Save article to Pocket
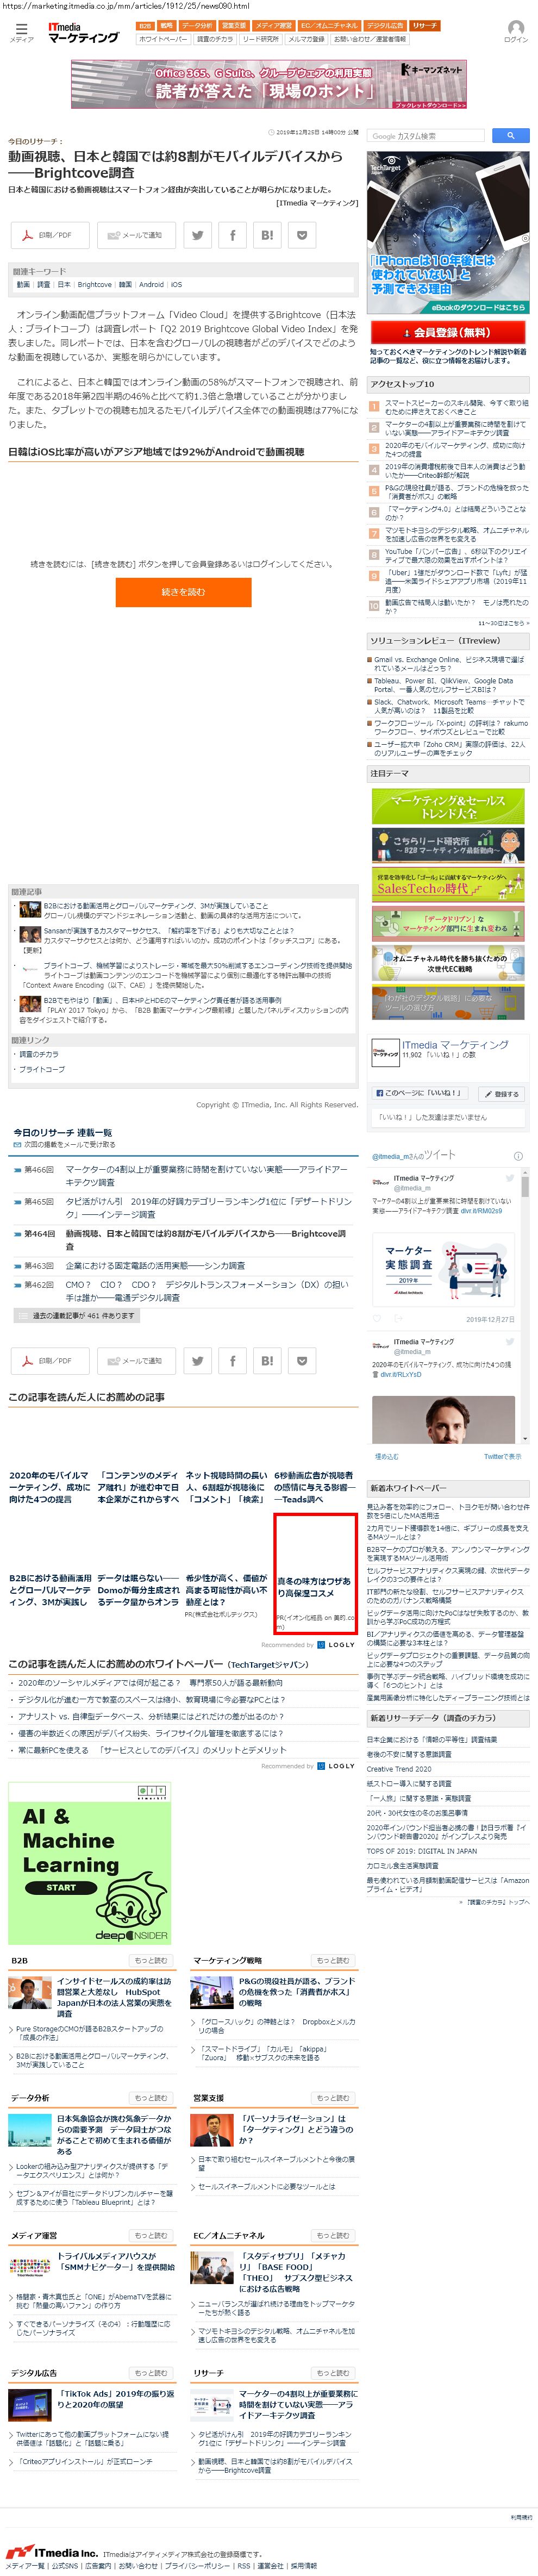This screenshot has width=538, height=2576. click(x=301, y=235)
